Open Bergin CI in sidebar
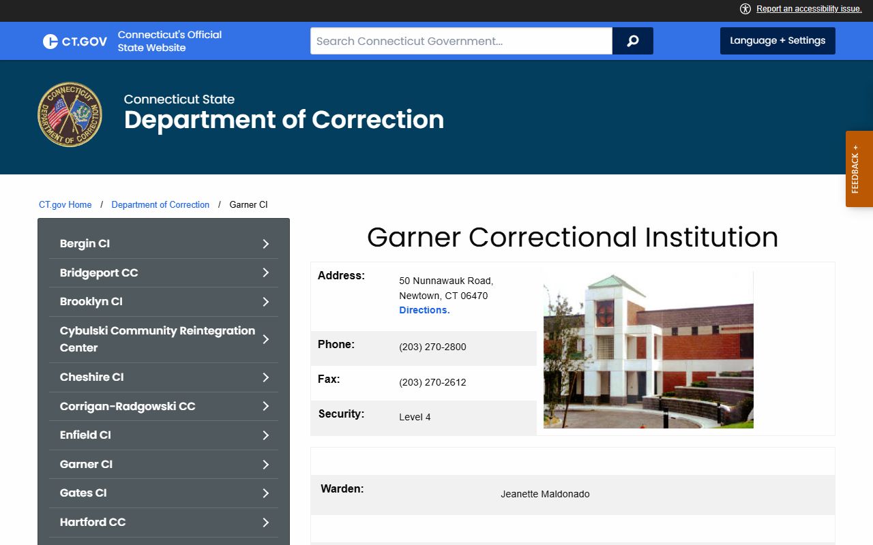This screenshot has width=873, height=545. click(164, 244)
